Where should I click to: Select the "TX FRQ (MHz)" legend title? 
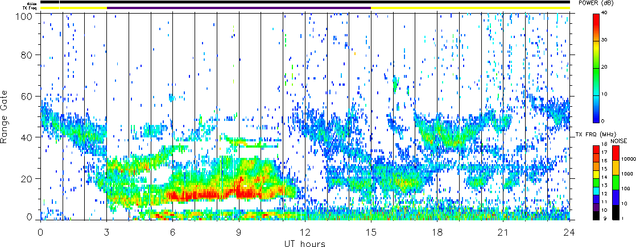tap(596, 135)
